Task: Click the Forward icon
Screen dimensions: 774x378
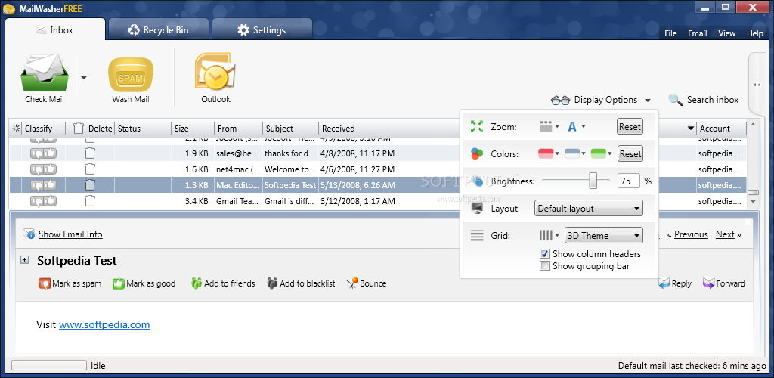Action: pyautogui.click(x=708, y=283)
